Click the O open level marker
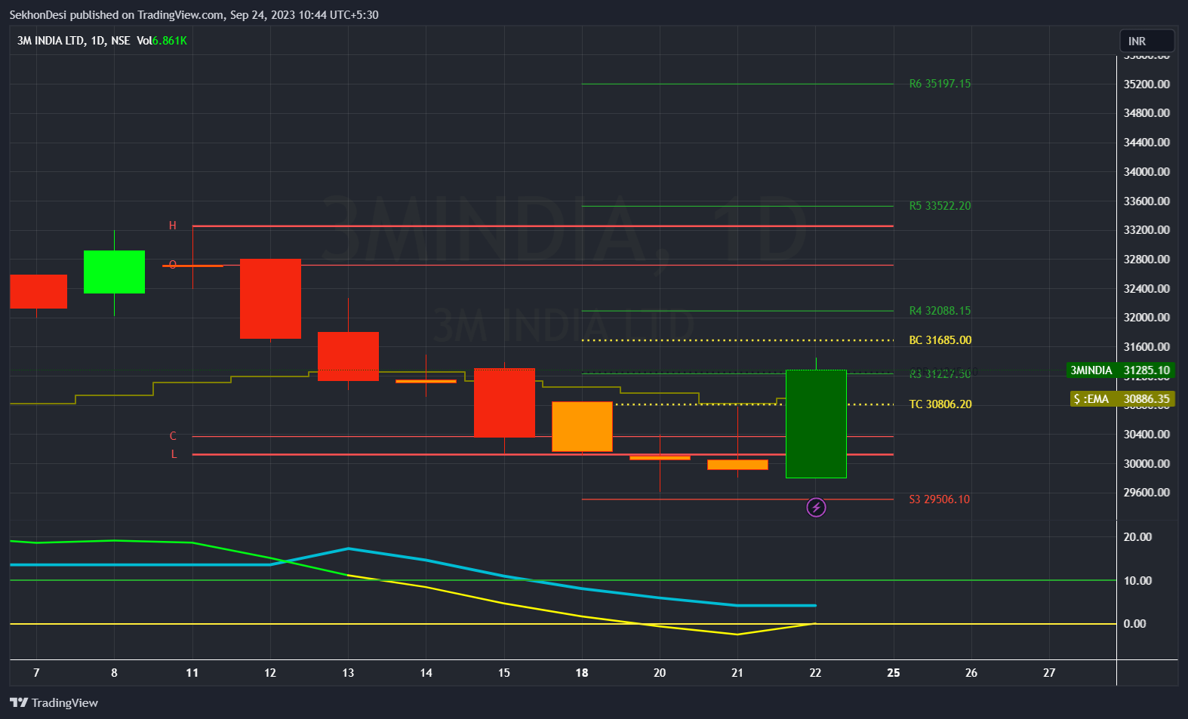 pyautogui.click(x=173, y=265)
